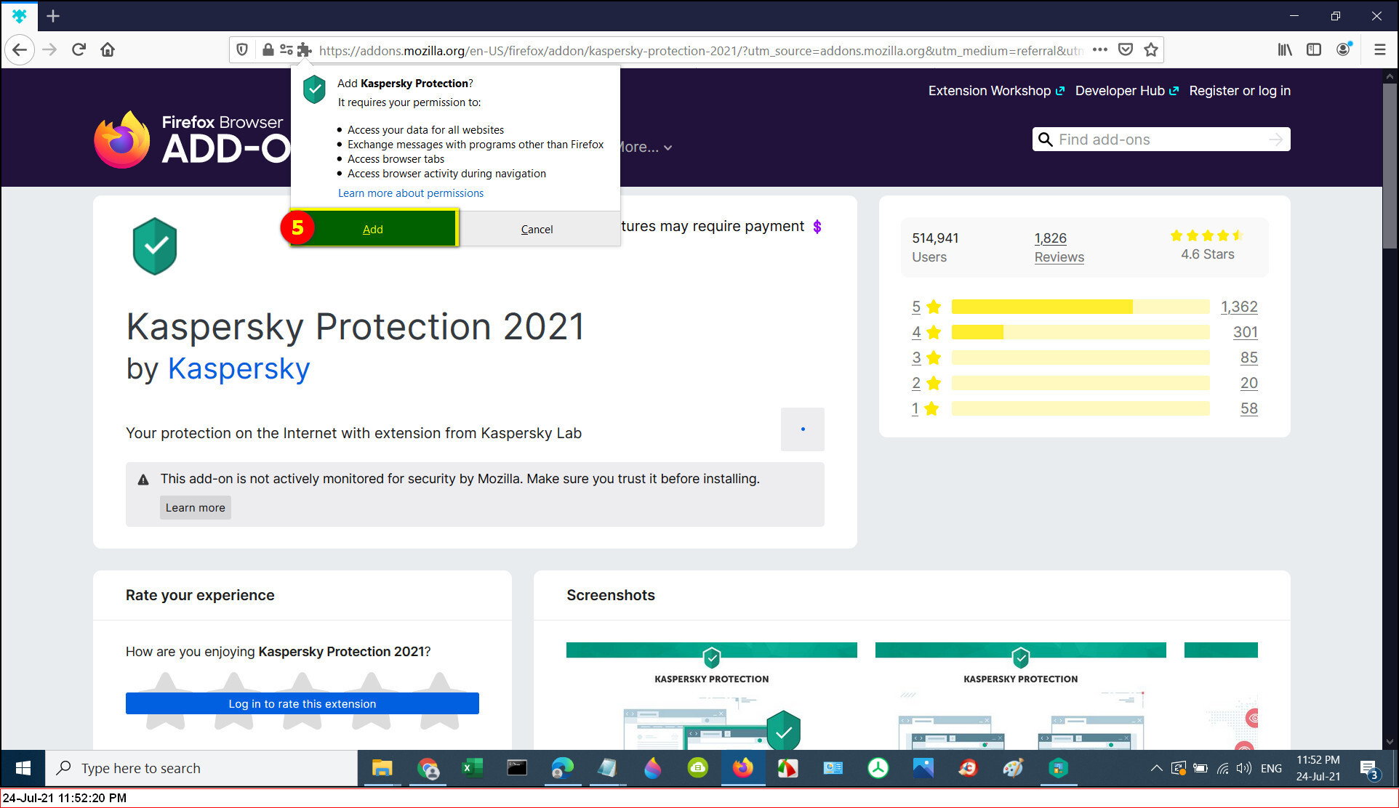Open site permissions icon in address bar
The image size is (1399, 808).
pyautogui.click(x=286, y=49)
